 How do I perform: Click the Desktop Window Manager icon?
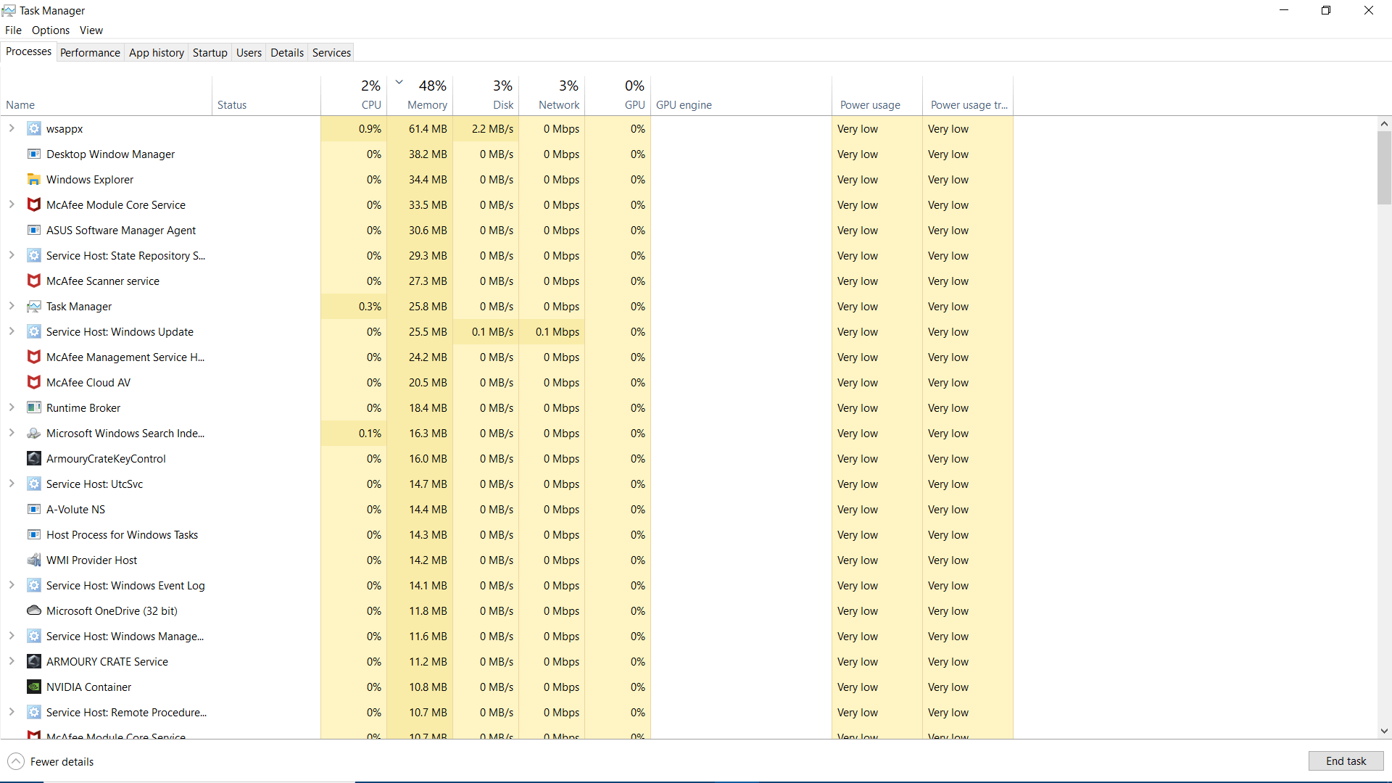click(x=34, y=154)
